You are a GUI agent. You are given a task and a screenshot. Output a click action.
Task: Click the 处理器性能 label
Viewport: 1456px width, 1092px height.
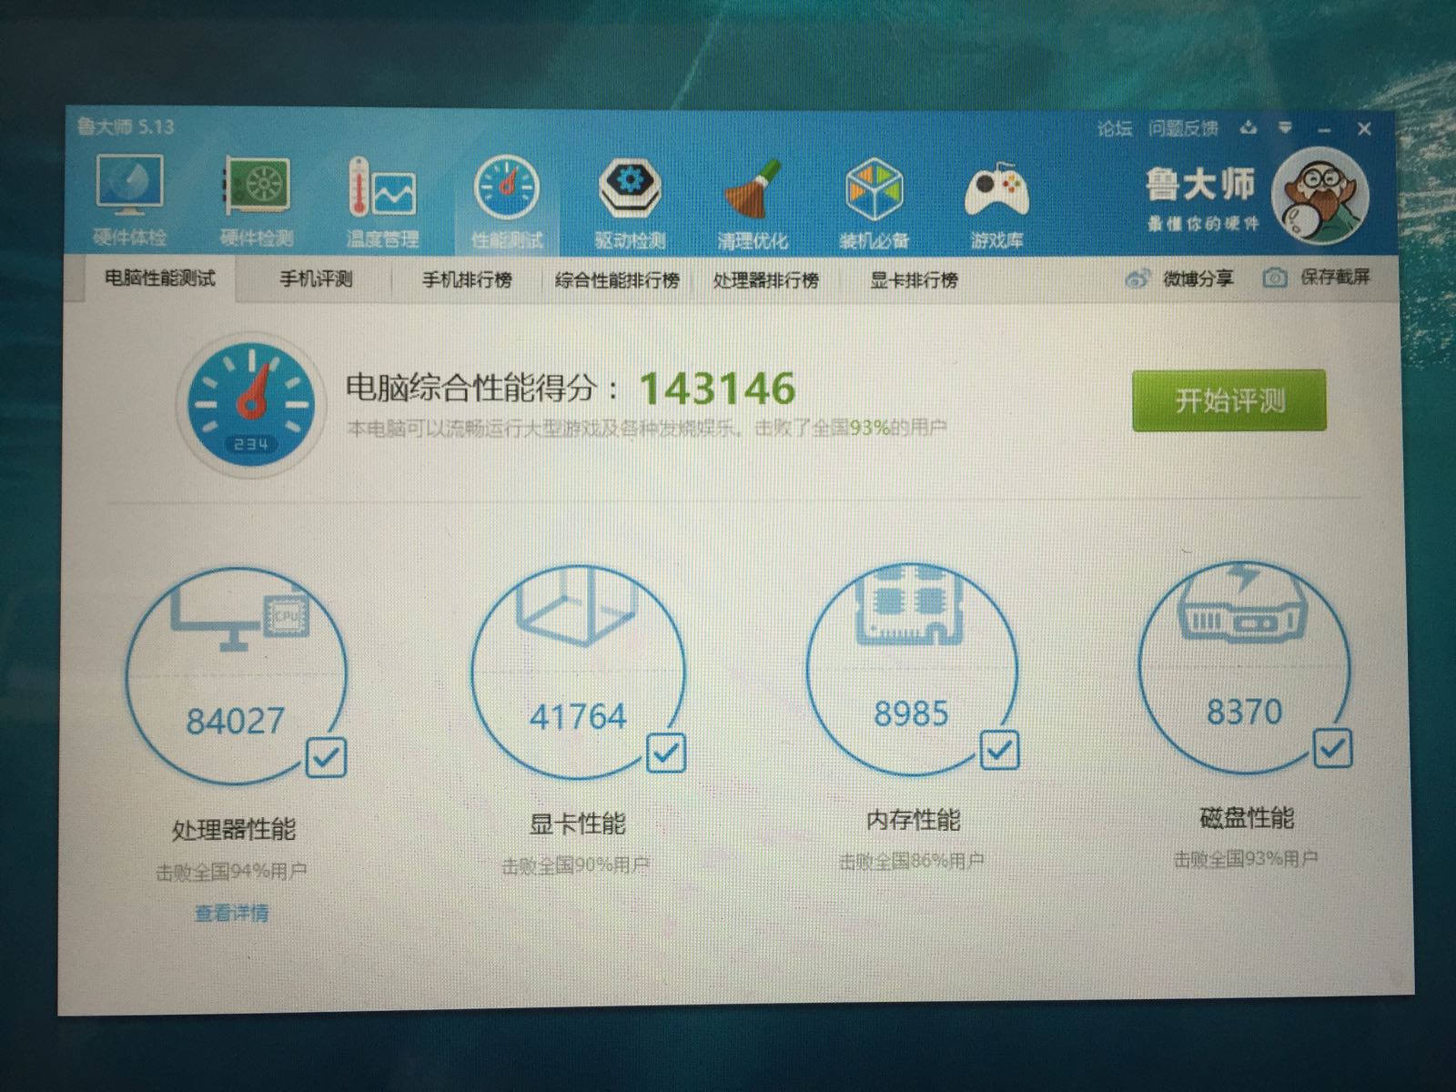pos(234,829)
